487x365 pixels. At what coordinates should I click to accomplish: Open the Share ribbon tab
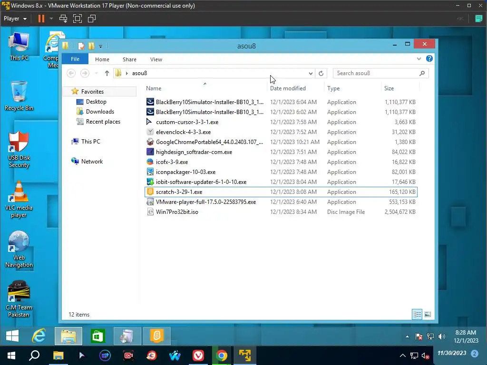(x=129, y=59)
